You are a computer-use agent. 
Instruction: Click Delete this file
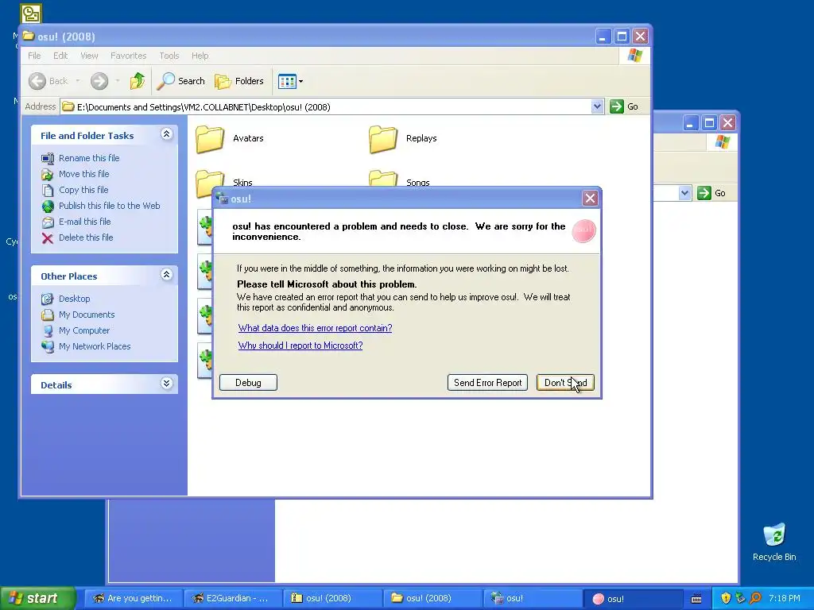coord(86,237)
